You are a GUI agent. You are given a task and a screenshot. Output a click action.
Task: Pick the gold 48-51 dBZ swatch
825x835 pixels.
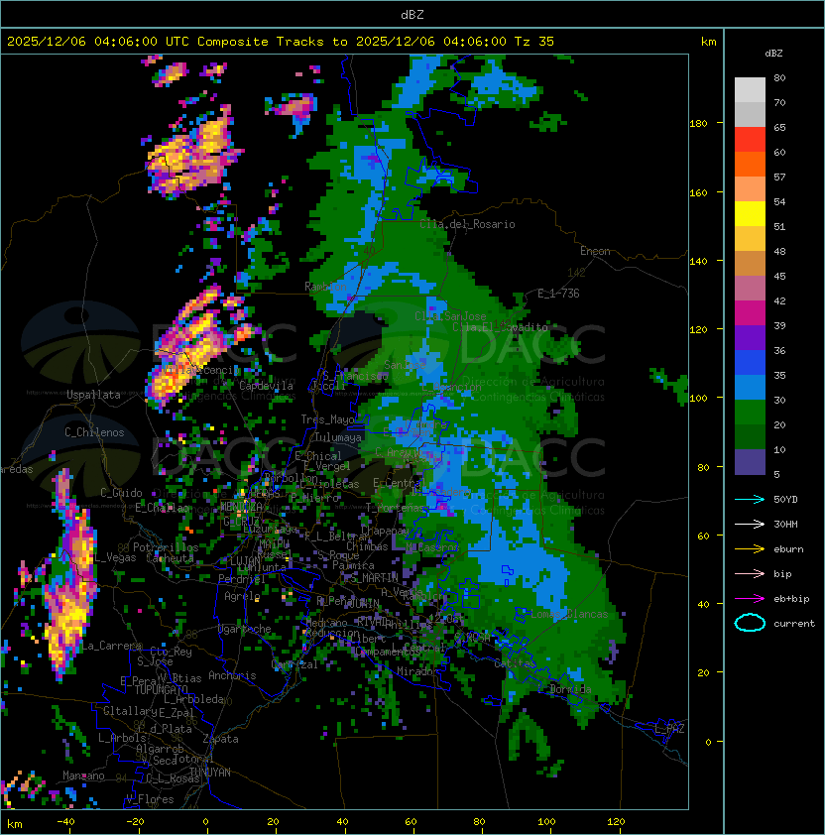pos(750,239)
